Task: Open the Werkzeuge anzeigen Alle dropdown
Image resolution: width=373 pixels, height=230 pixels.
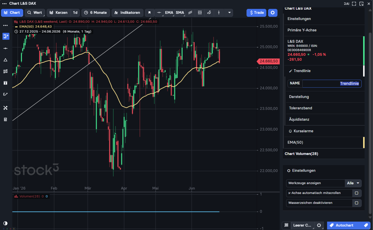Action: click(353, 183)
